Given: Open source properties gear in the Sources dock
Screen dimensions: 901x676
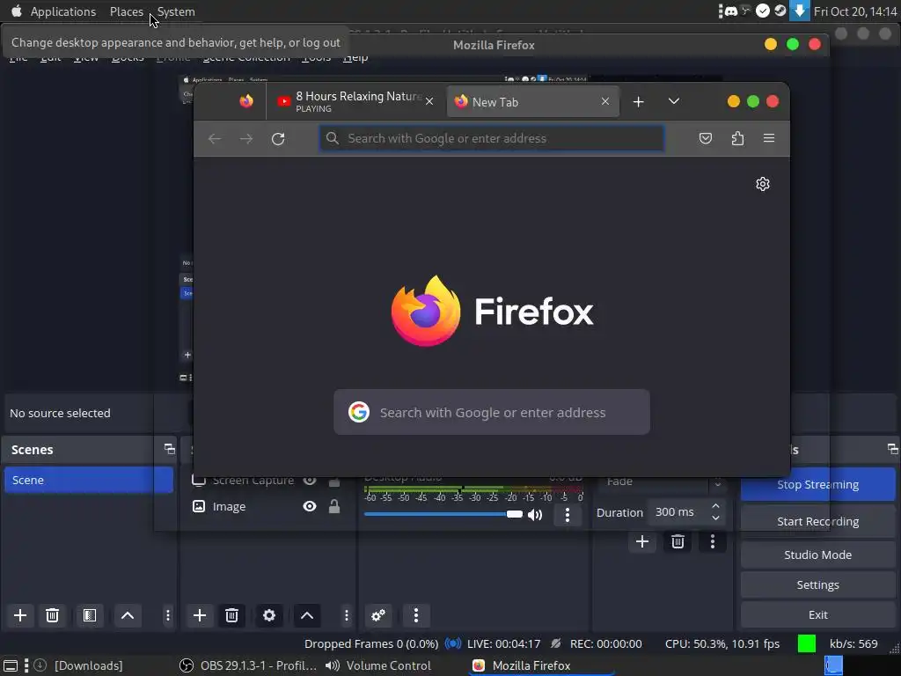Looking at the screenshot, I should (x=269, y=615).
